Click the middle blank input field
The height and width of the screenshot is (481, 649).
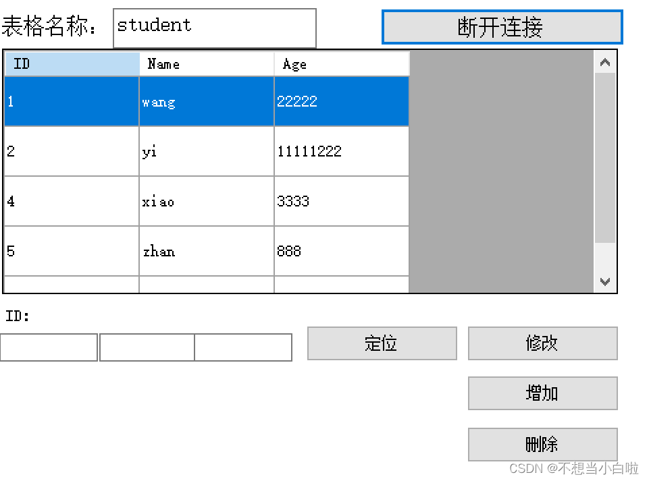[x=147, y=347]
